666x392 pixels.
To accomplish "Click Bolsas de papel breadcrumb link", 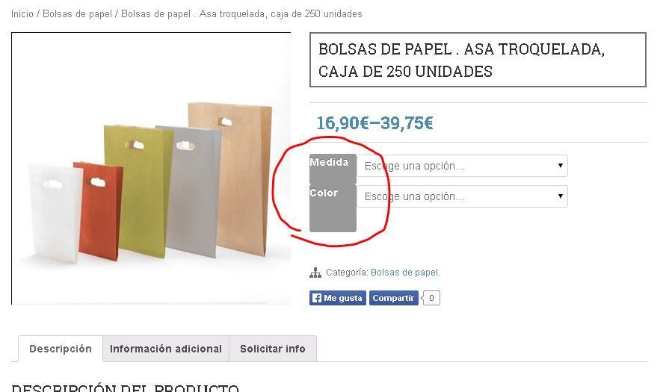I will tap(77, 13).
